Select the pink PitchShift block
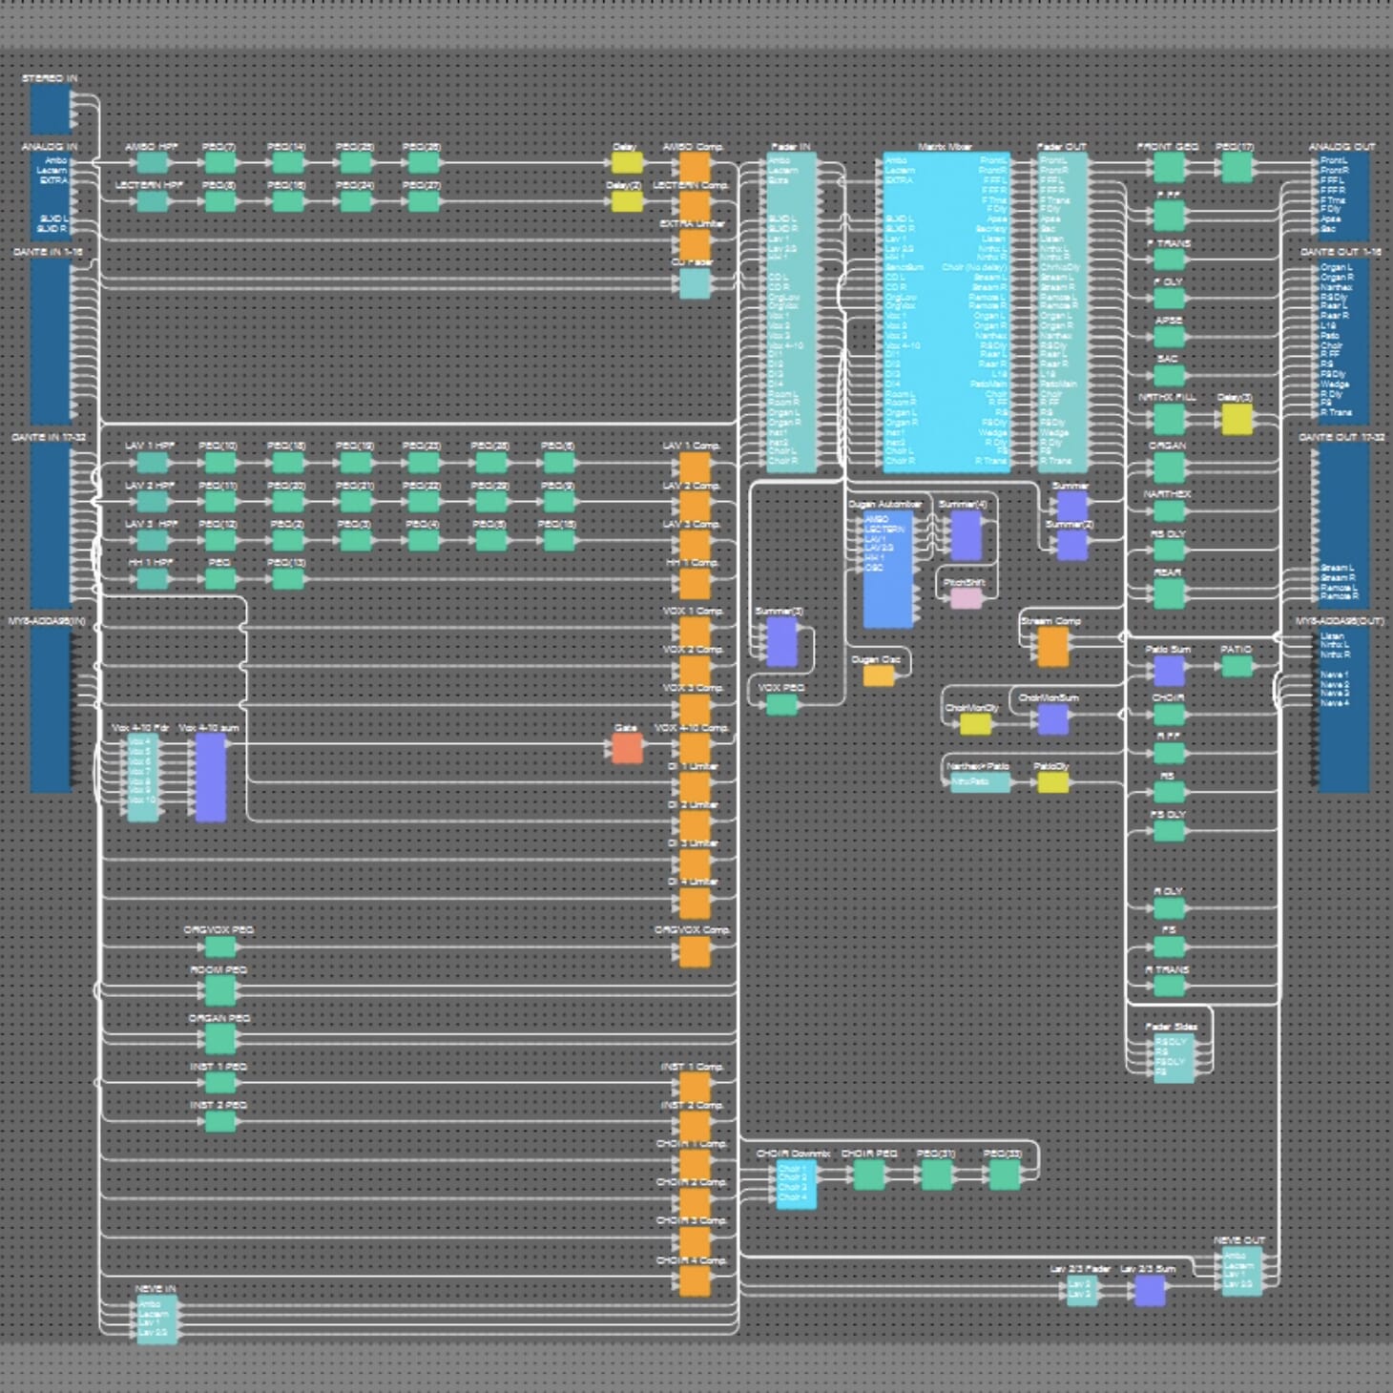1393x1393 pixels. click(x=966, y=598)
